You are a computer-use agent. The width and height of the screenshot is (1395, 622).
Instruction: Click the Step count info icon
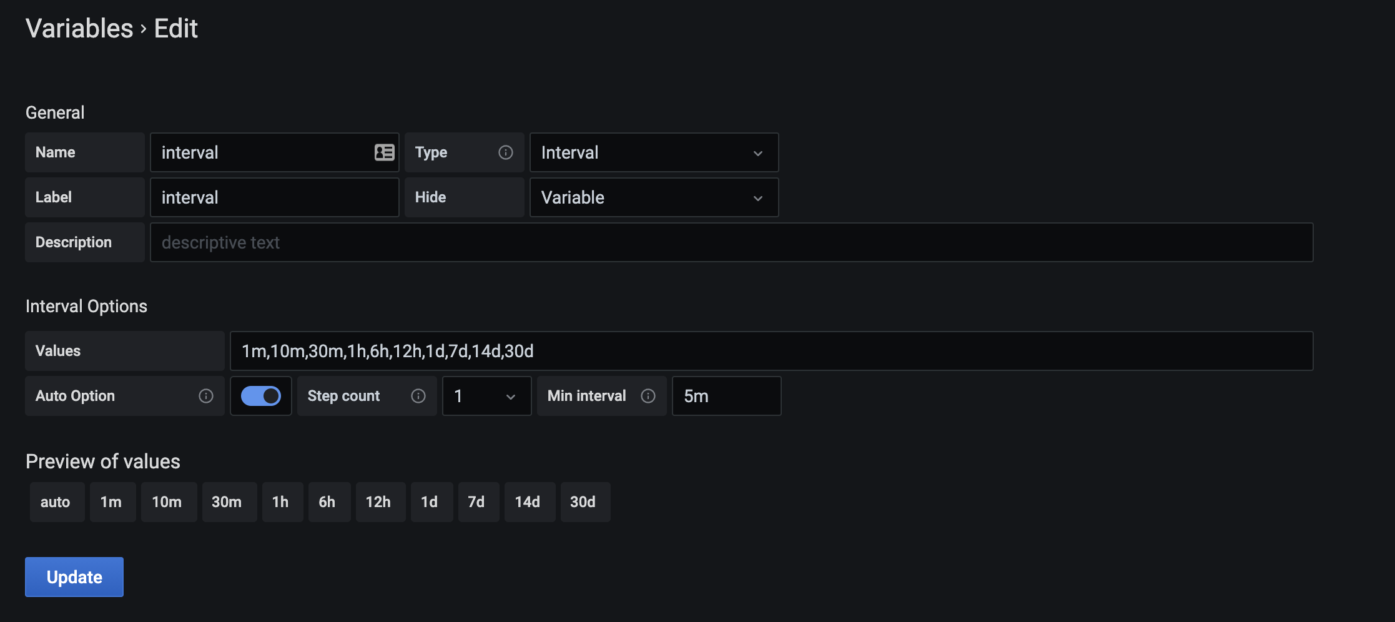418,396
